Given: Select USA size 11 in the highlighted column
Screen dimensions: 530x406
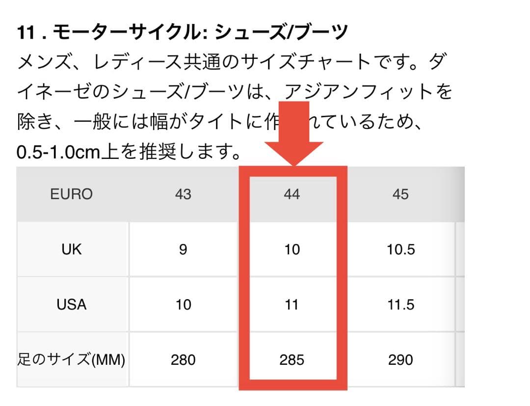Looking at the screenshot, I should (292, 304).
